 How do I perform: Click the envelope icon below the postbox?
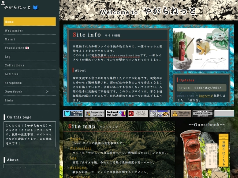(x=219, y=174)
